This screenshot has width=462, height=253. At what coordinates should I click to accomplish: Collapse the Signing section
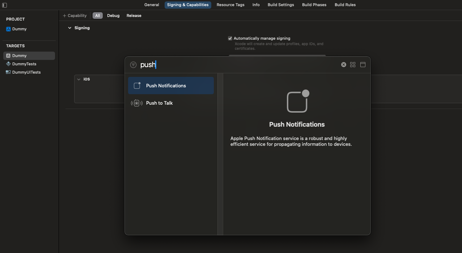[70, 28]
